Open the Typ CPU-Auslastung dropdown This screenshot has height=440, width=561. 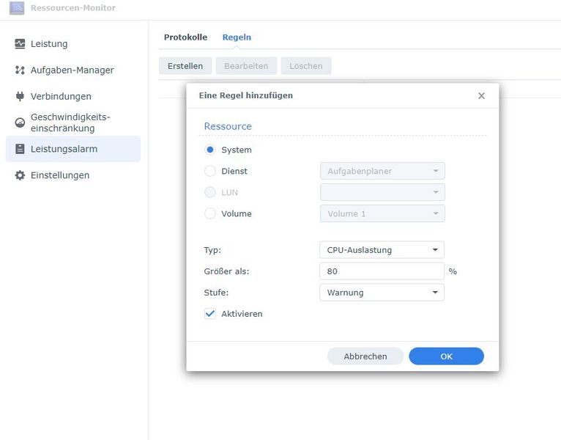(x=382, y=250)
